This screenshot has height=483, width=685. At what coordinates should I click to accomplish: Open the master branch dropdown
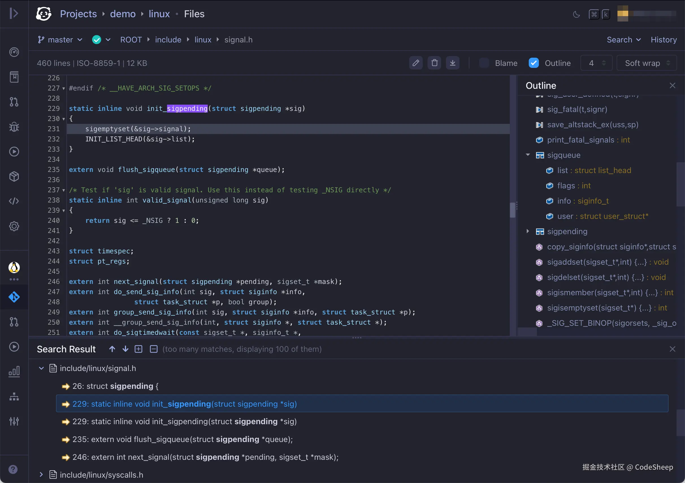pos(60,40)
